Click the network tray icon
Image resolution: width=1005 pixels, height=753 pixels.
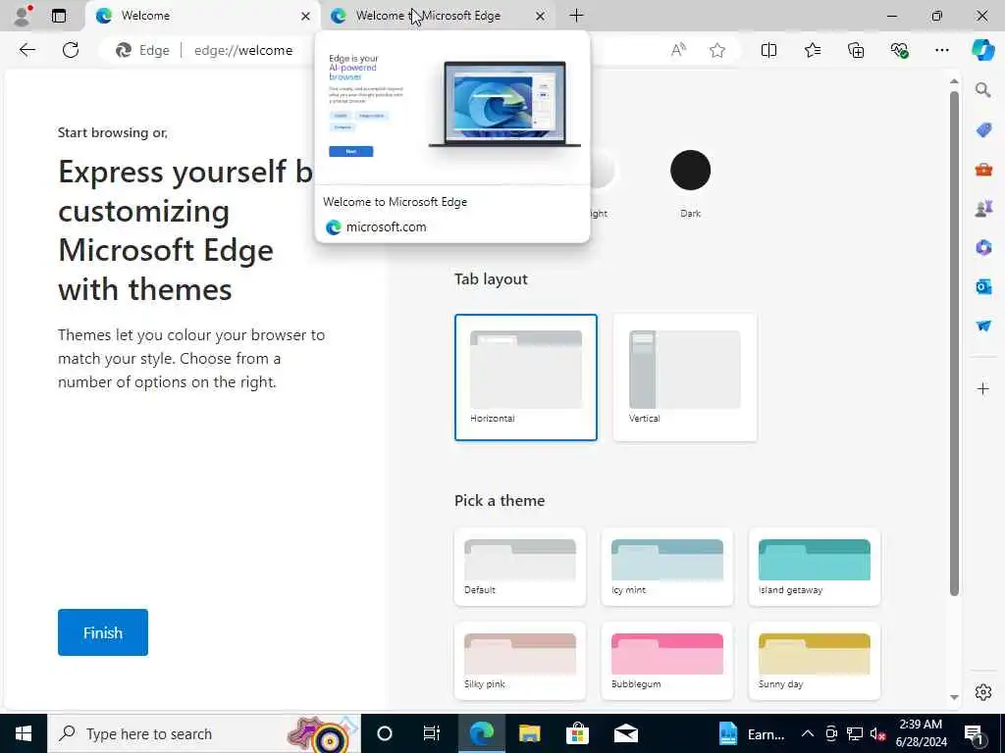[855, 733]
